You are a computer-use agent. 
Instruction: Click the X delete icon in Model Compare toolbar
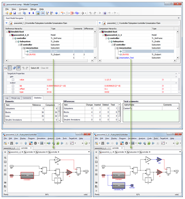click(100, 13)
